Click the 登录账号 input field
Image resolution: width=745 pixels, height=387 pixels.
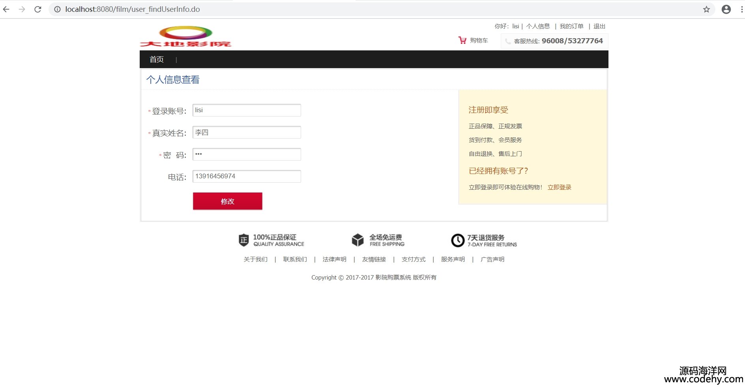(247, 110)
